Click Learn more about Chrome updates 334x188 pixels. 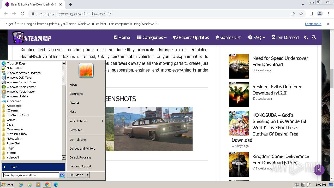coord(313,24)
